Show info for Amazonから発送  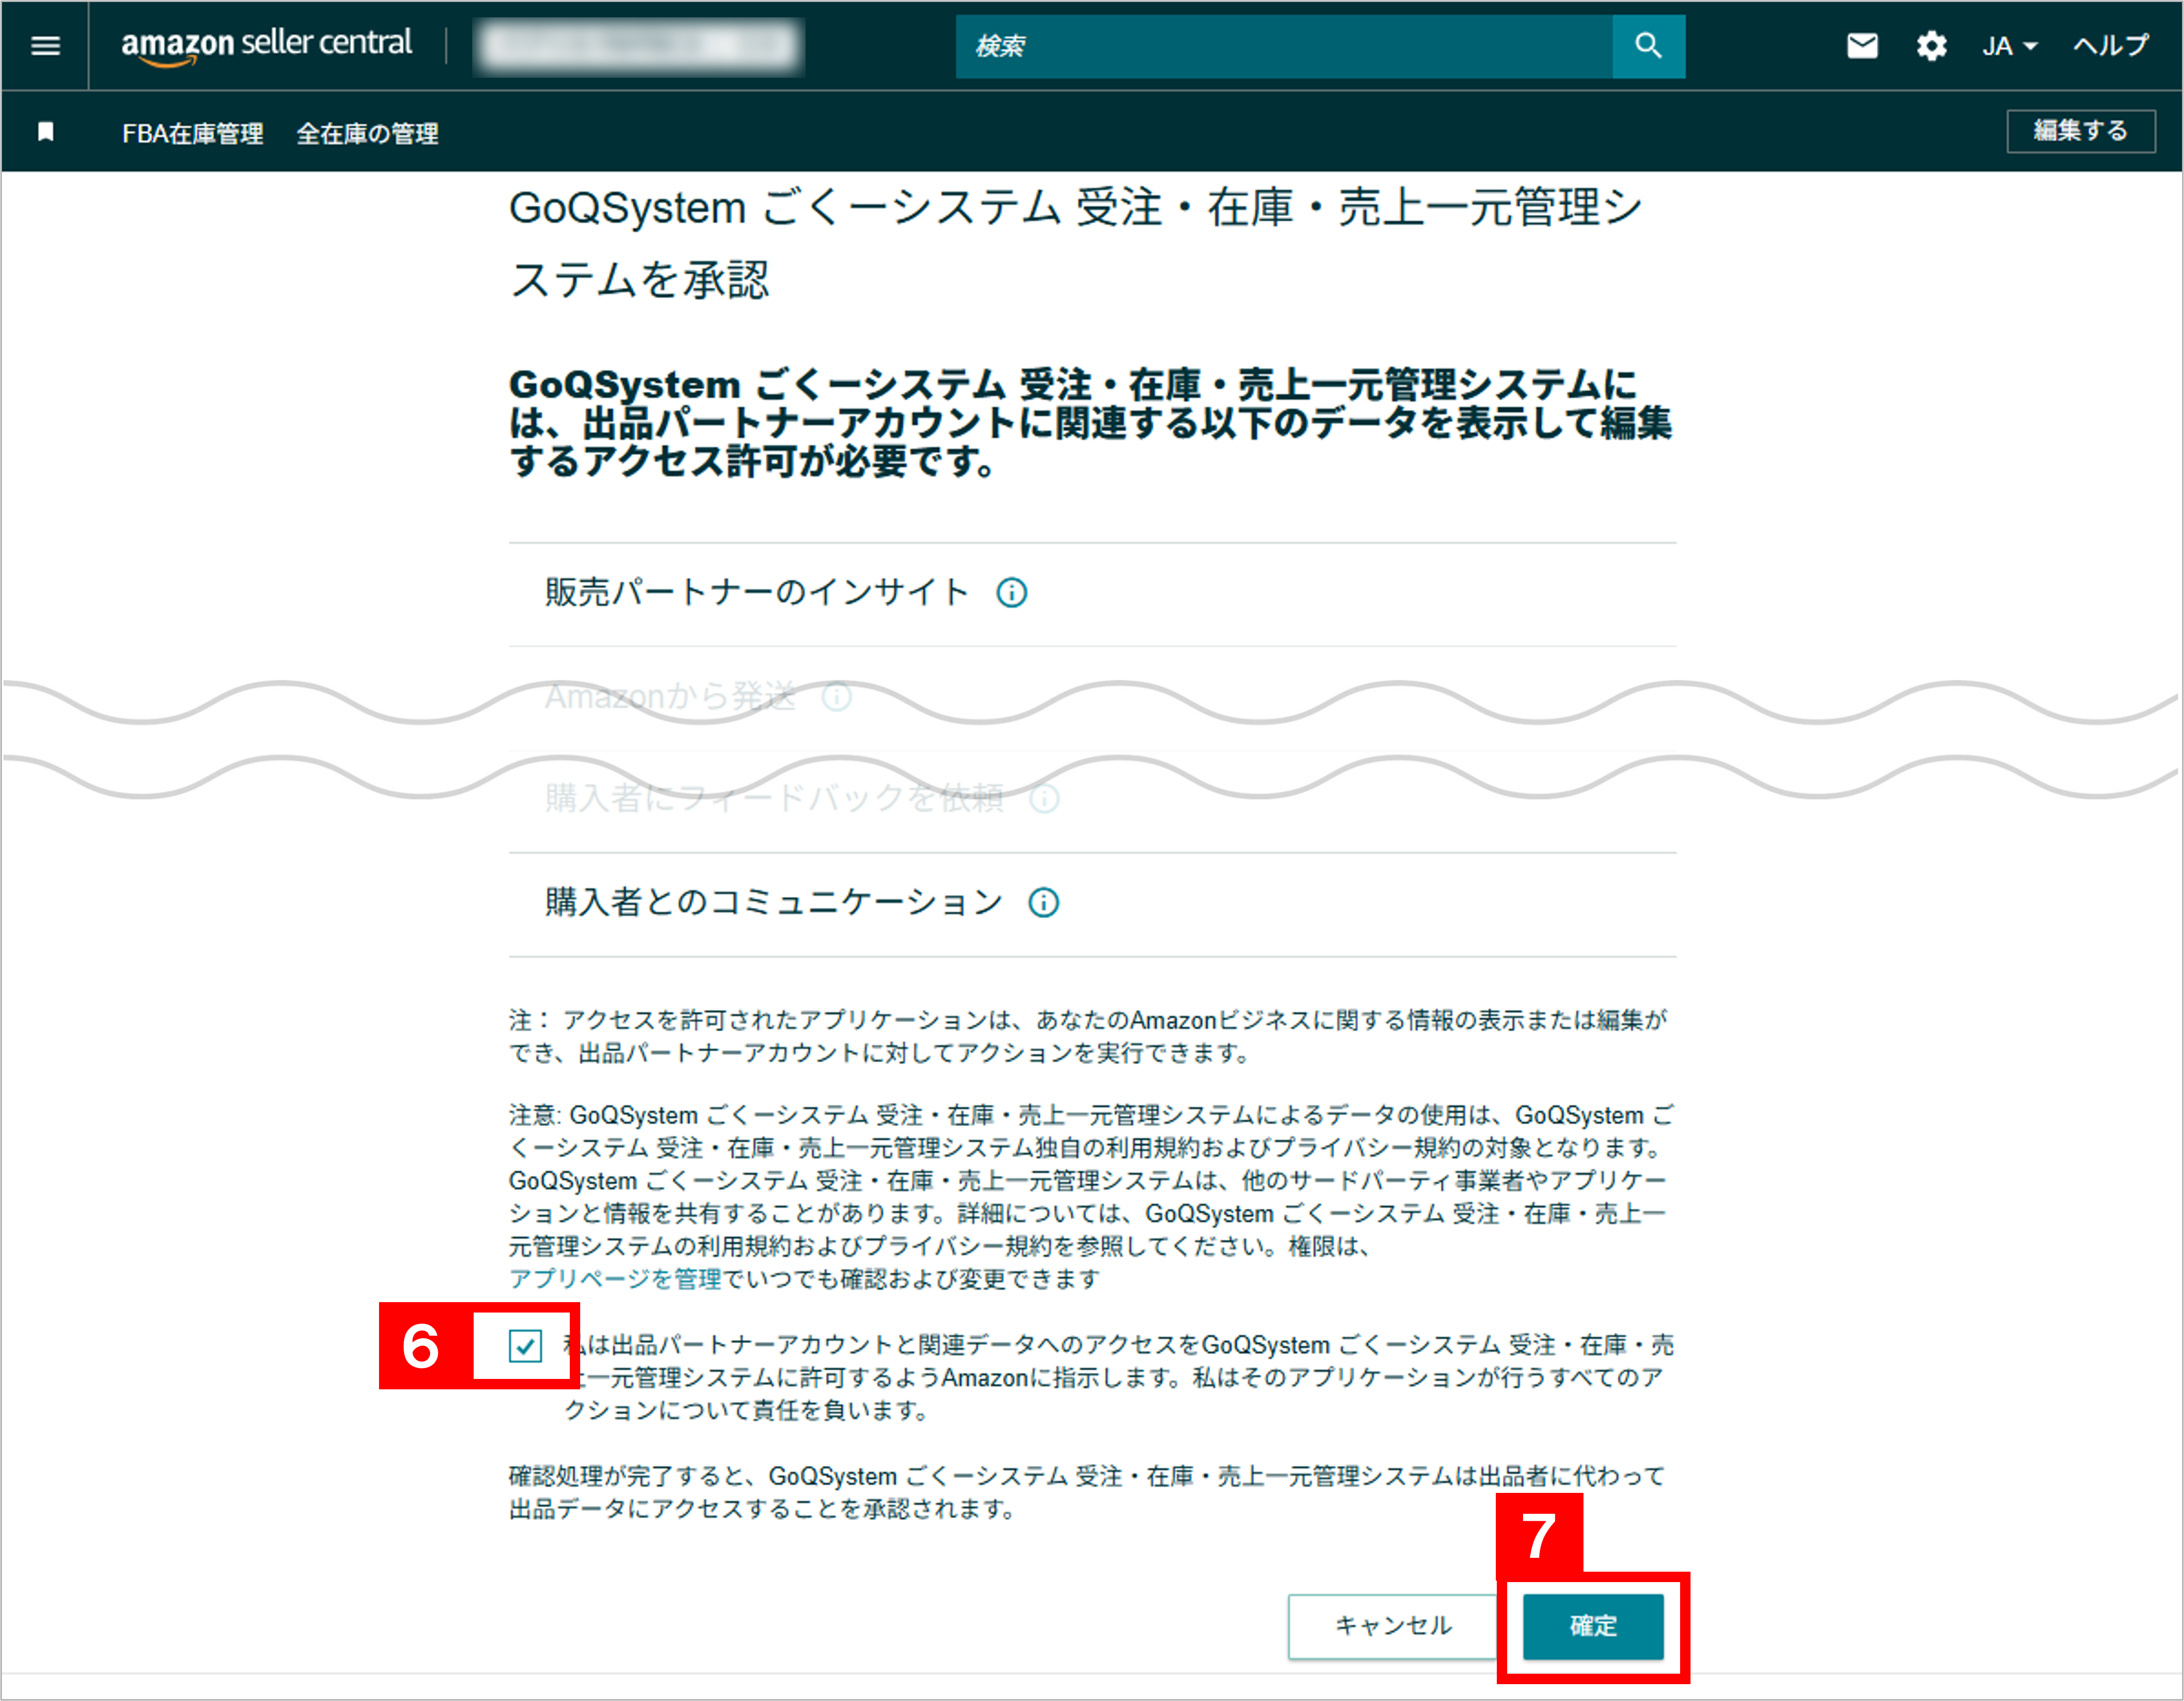[x=837, y=697]
